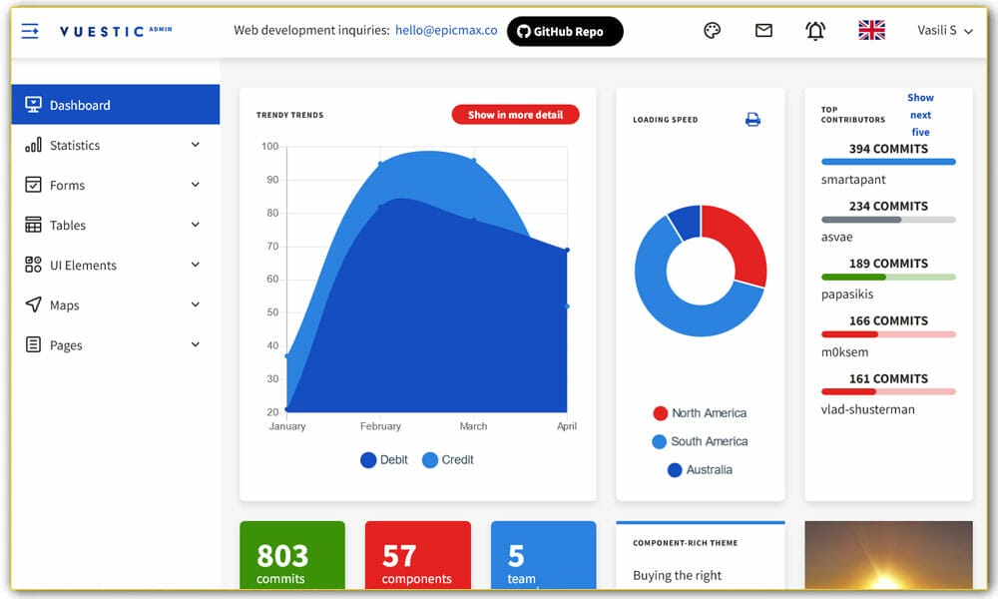
Task: Click the Statistics bar chart icon
Action: (33, 146)
